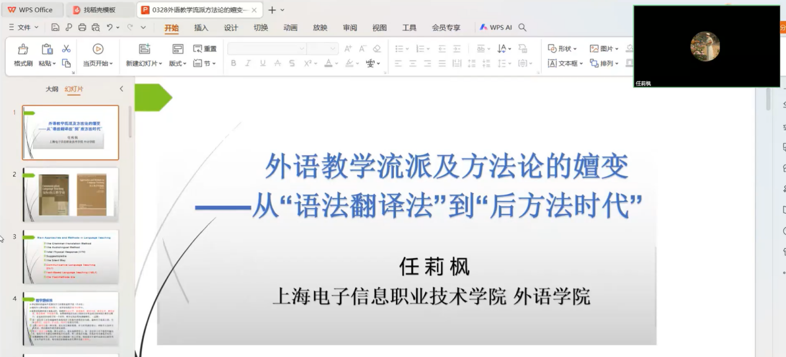Click the Undo arrow icon
The image size is (786, 357).
point(110,27)
